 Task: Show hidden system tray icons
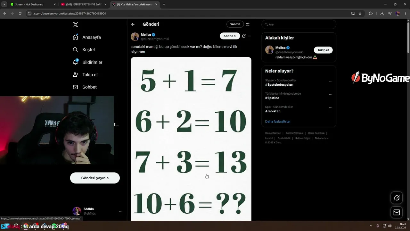click(x=371, y=226)
